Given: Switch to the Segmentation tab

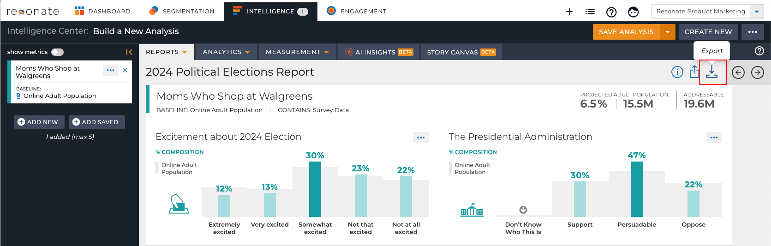Looking at the screenshot, I should (182, 11).
